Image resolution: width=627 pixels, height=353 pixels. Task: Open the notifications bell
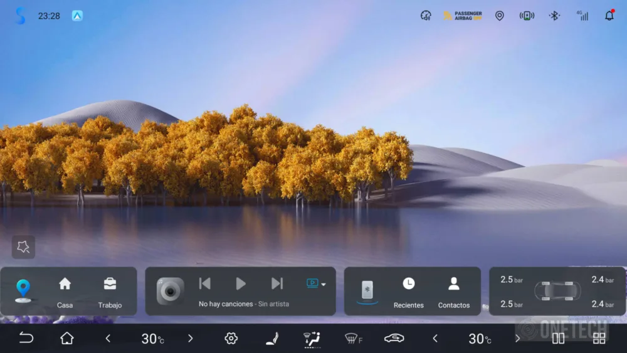coord(609,16)
